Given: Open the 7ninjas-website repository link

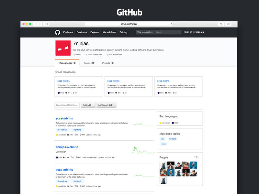Looking at the screenshot, I should 67,147.
